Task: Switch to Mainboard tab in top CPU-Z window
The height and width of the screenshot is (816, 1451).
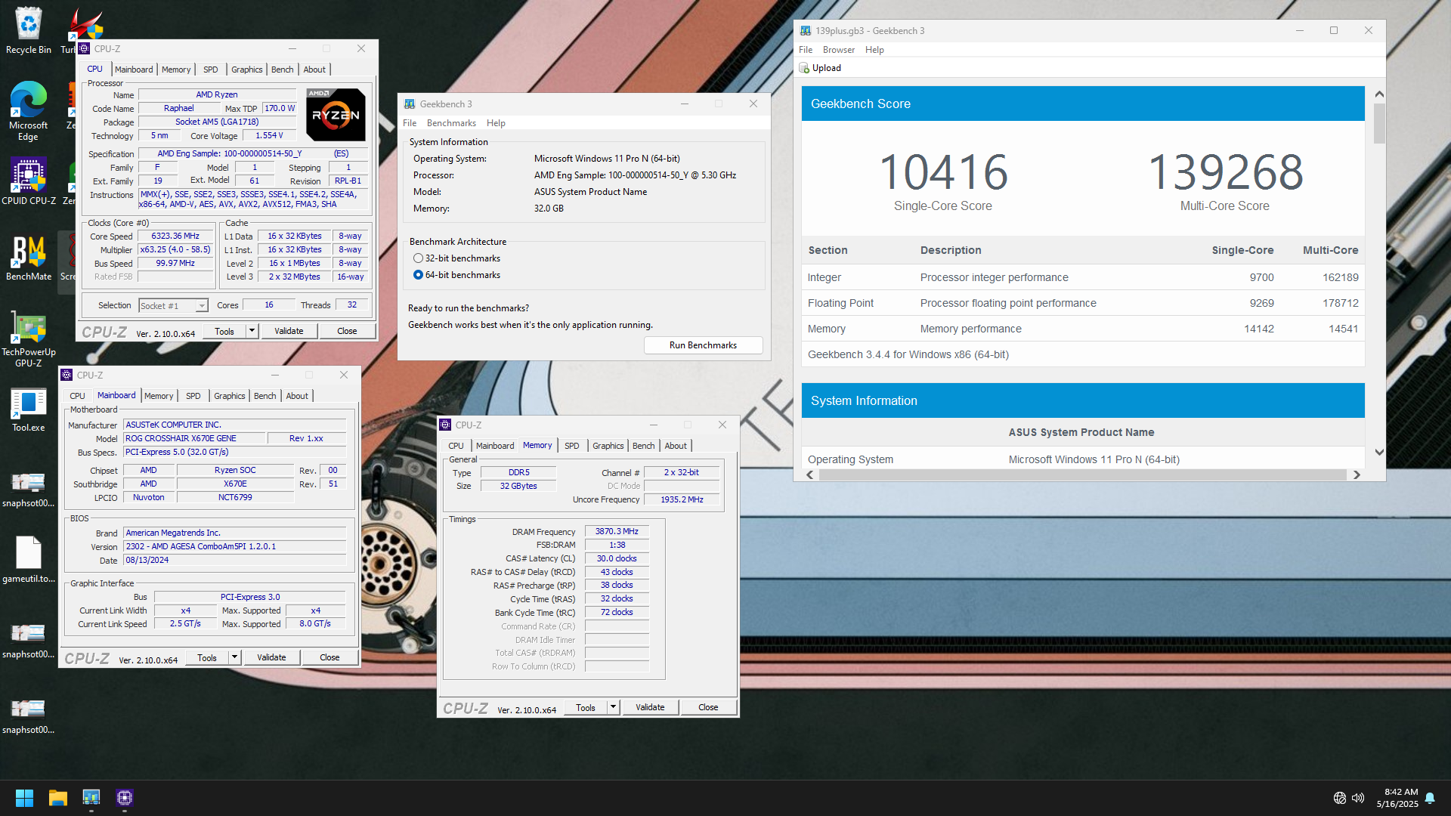Action: [x=134, y=70]
